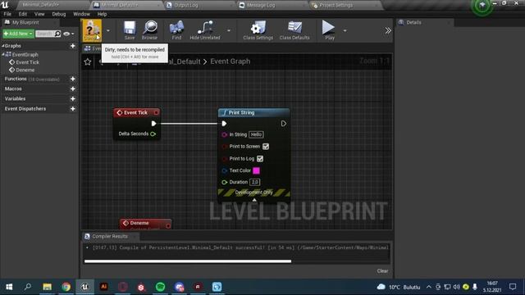This screenshot has width=525, height=295.
Task: Select the Compiler Results tab
Action: click(x=110, y=236)
